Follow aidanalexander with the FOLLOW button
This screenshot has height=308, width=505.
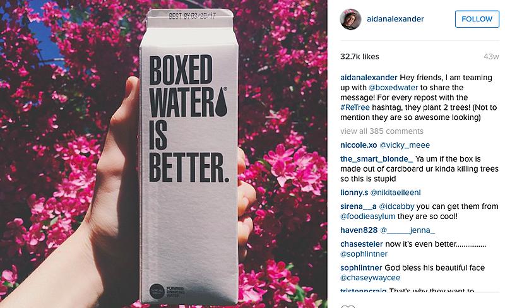[477, 19]
